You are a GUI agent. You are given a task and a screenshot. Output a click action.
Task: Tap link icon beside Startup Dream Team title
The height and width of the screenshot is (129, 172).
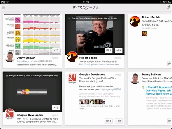pos(69,18)
